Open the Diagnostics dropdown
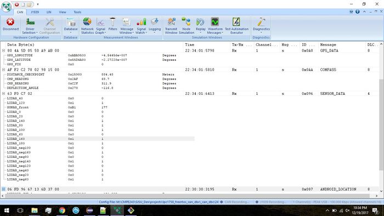Viewport: 384px width, 216px height. click(x=261, y=32)
